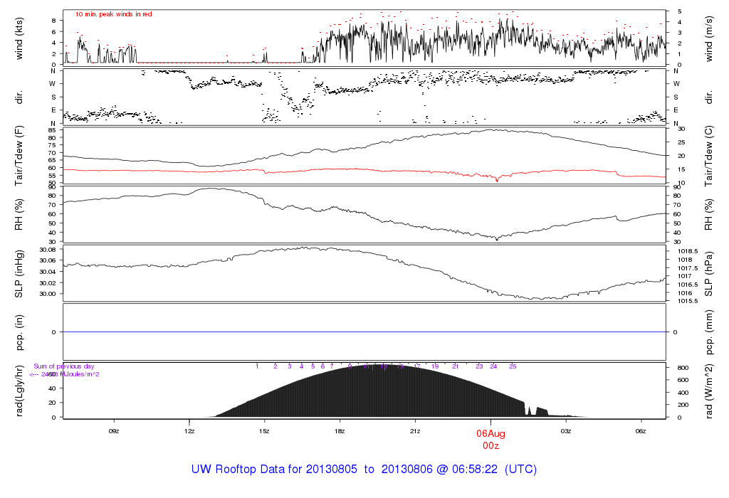This screenshot has width=729, height=498.
Task: Select the 15z time axis tick label
Action: click(265, 431)
